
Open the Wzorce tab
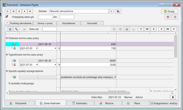[x=108, y=103]
